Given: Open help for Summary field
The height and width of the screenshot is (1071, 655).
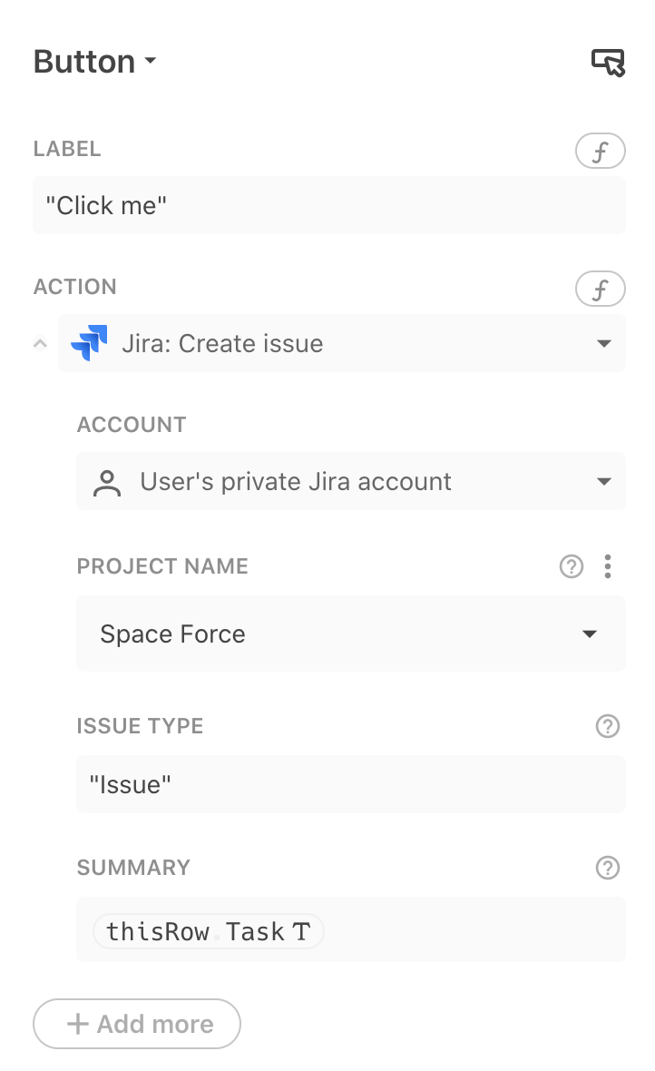Looking at the screenshot, I should pyautogui.click(x=608, y=868).
